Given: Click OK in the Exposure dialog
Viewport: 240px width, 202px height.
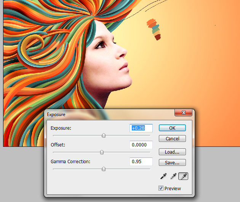Looking at the screenshot, I should pos(172,128).
